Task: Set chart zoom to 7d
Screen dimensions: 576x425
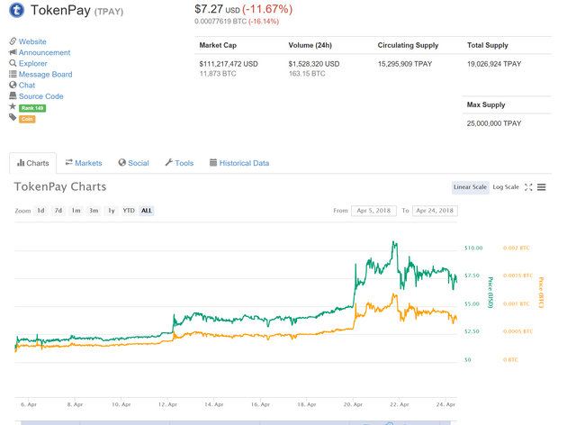Action: (58, 211)
